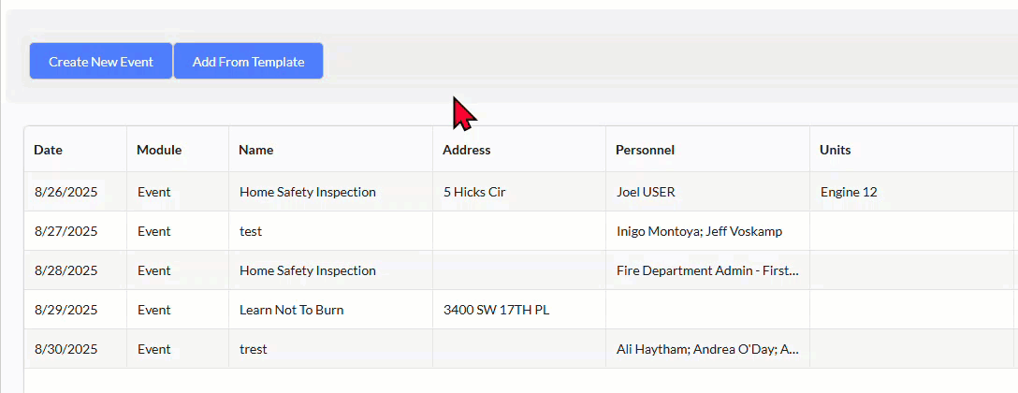Sort by the Module column header

[159, 150]
